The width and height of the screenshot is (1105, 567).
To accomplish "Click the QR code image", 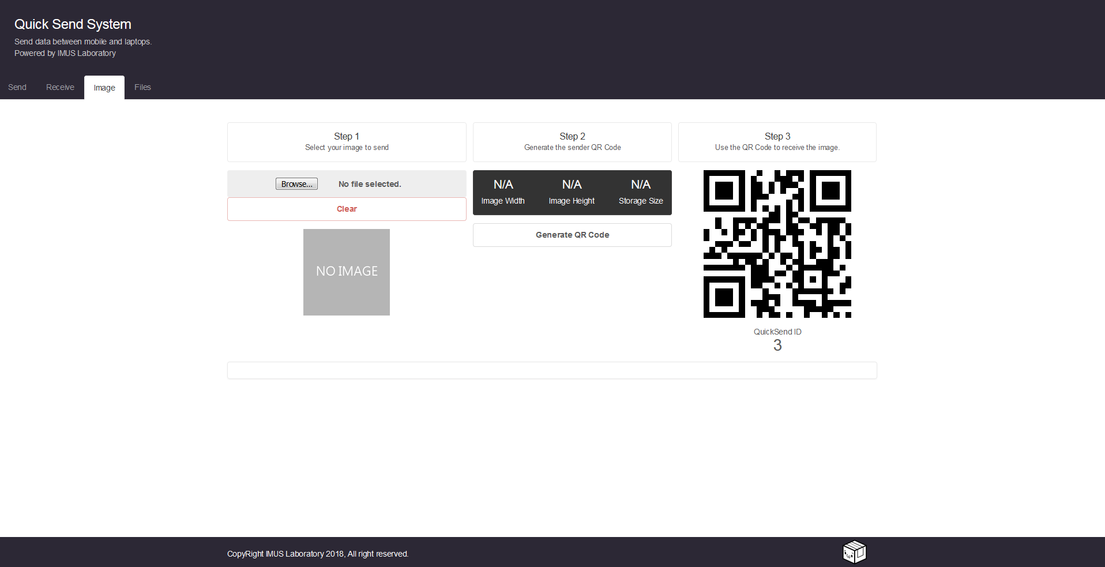I will (x=777, y=244).
